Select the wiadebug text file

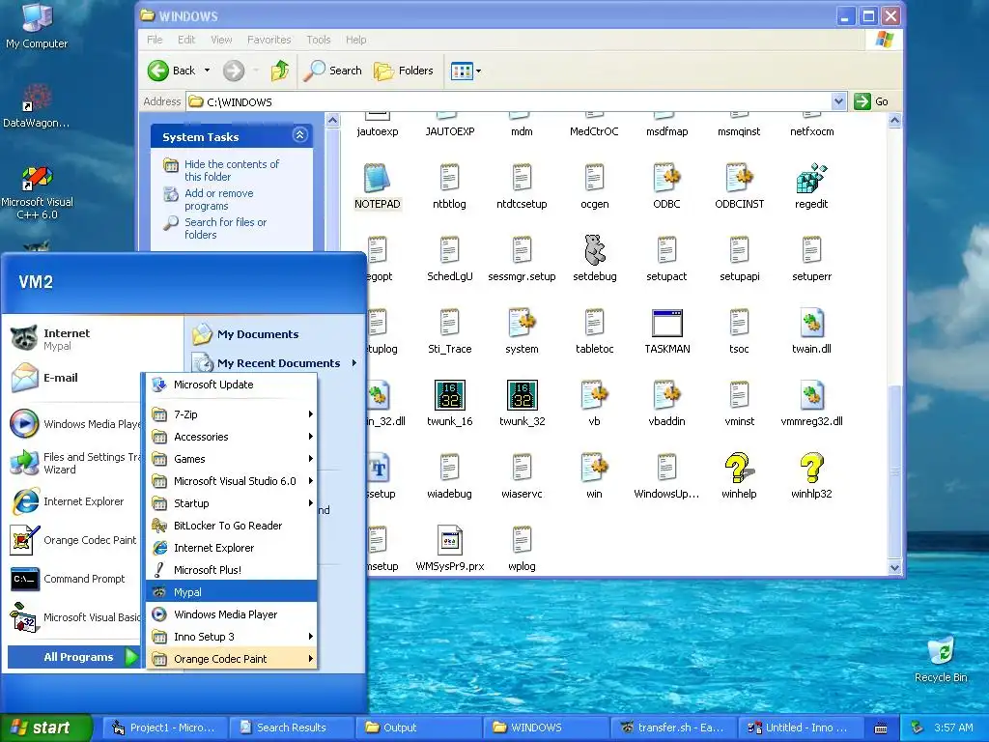click(450, 469)
